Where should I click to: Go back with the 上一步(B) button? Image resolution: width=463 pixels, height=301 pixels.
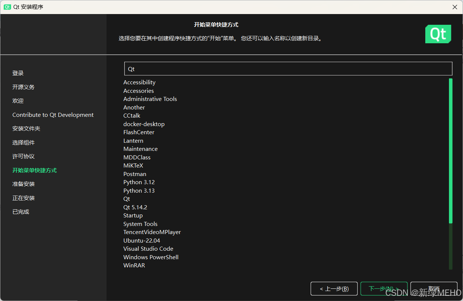[334, 289]
